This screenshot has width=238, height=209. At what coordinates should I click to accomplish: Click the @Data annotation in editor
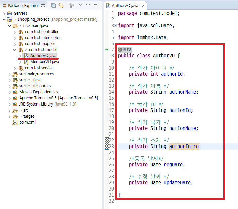(125, 50)
